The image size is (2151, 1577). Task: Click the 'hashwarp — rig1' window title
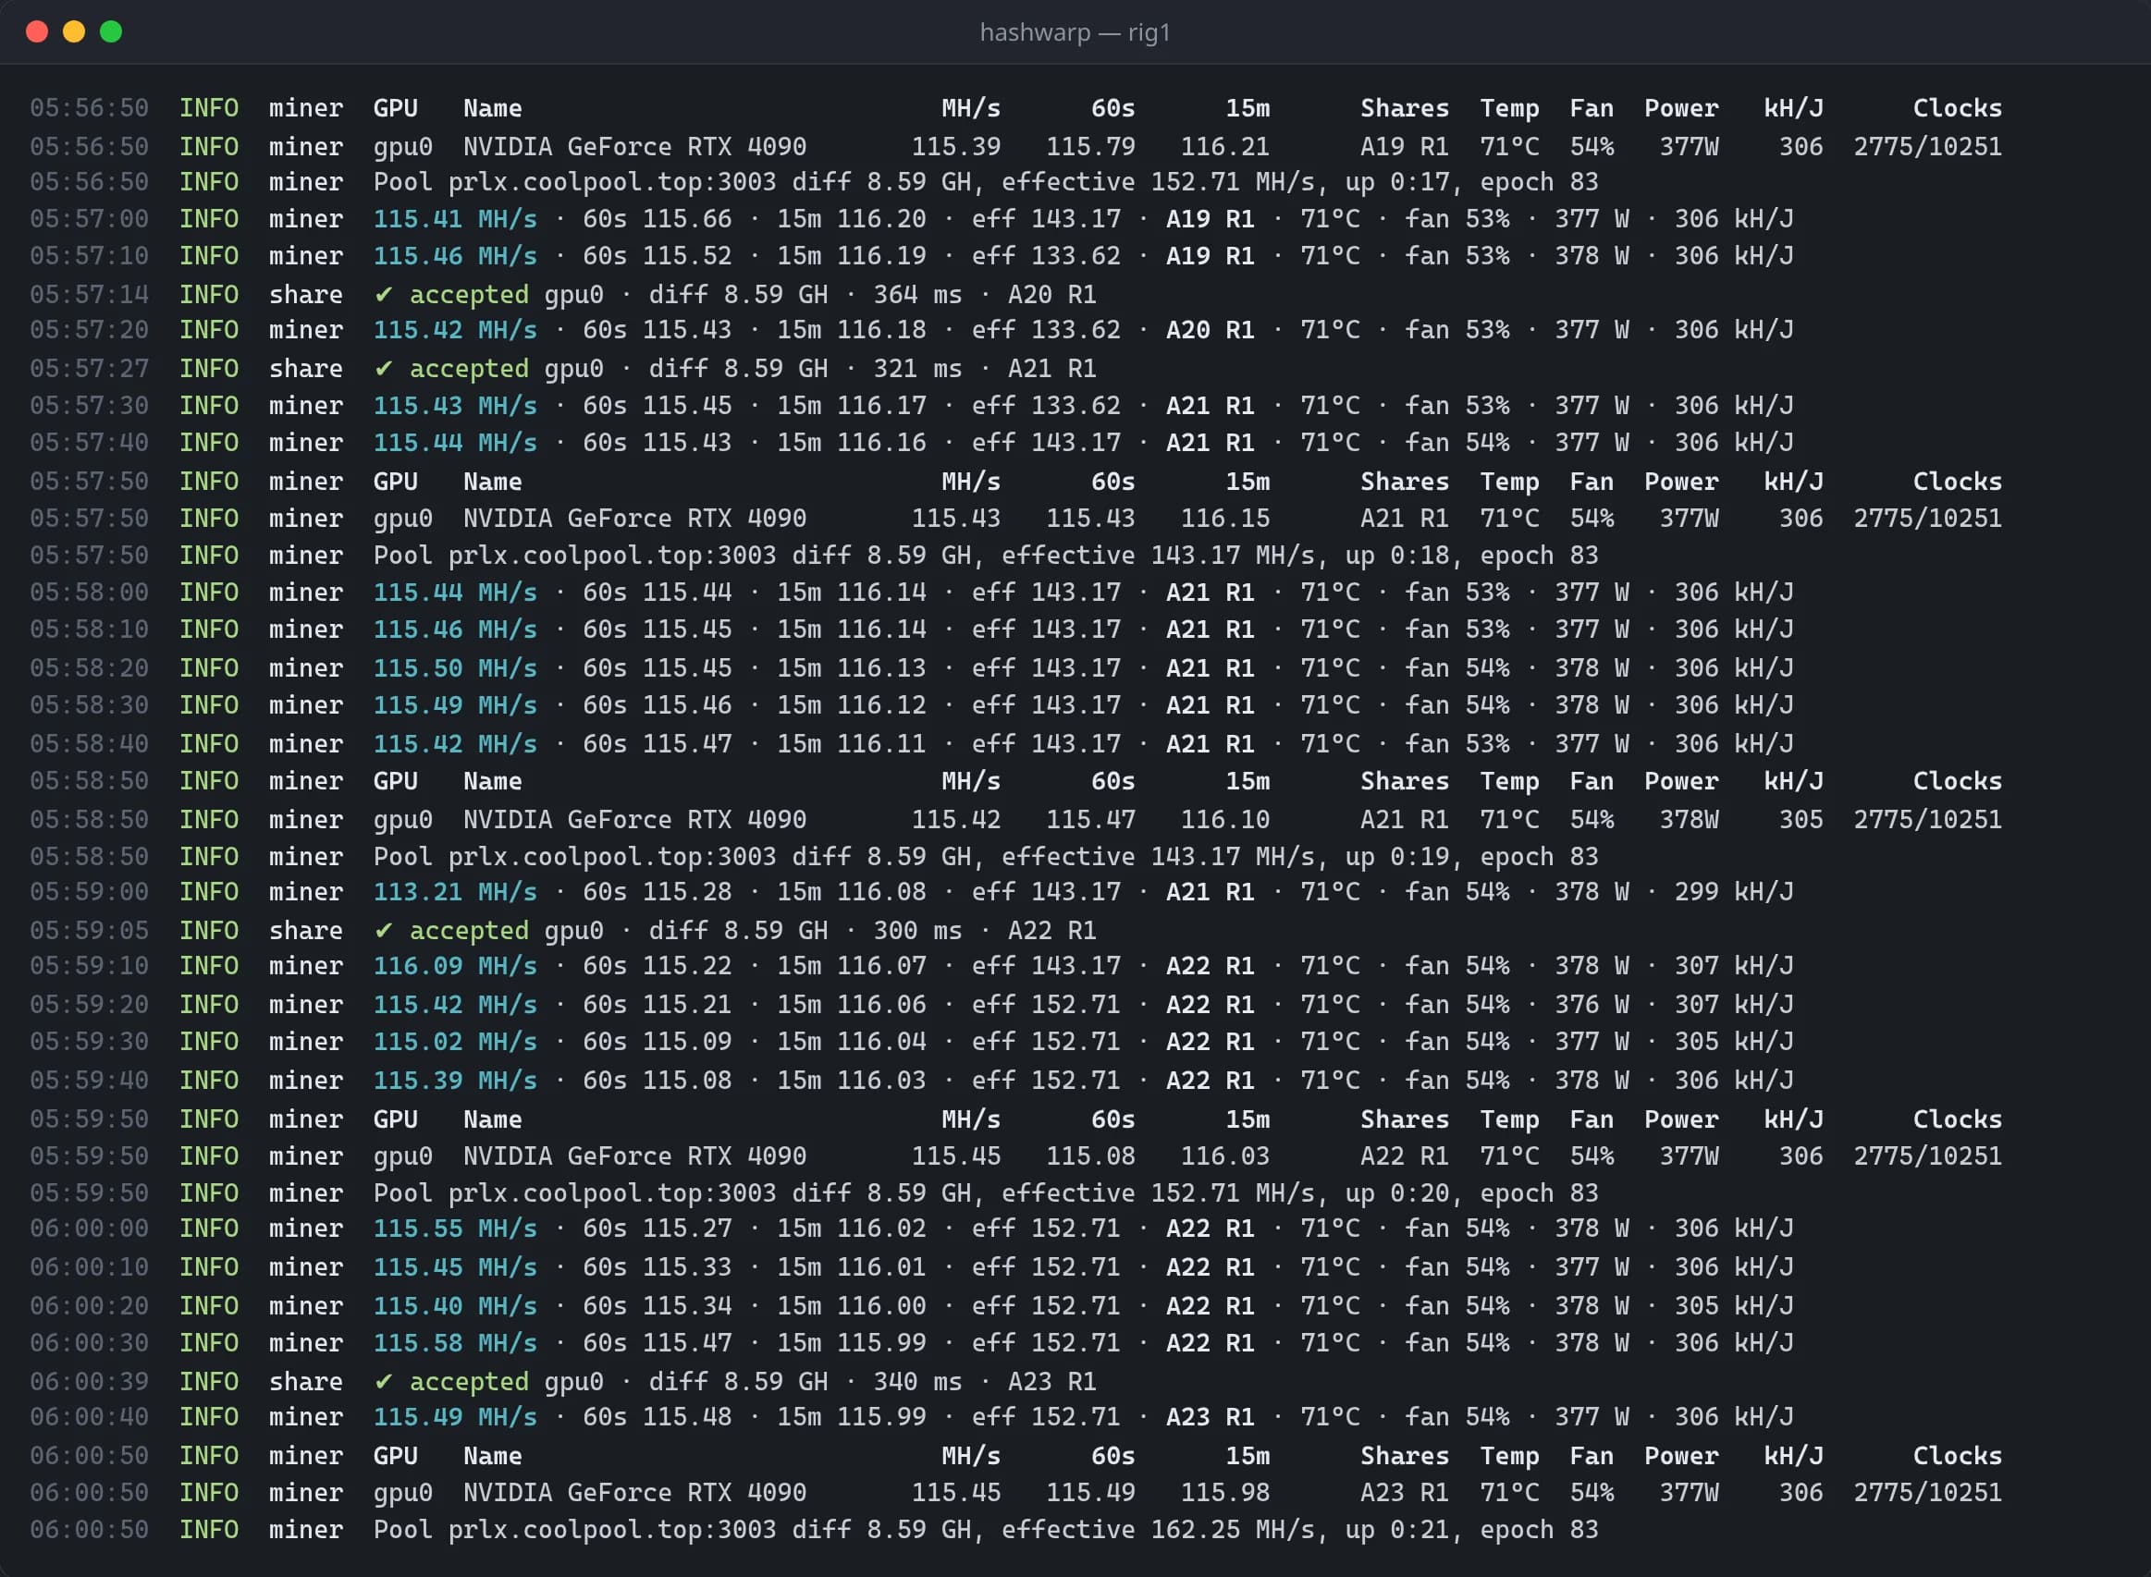click(x=1075, y=32)
